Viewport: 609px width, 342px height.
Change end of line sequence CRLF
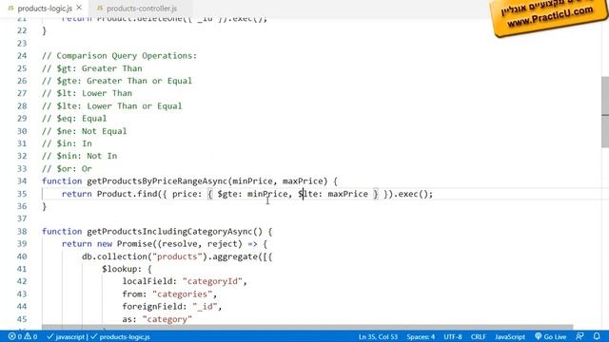478,336
